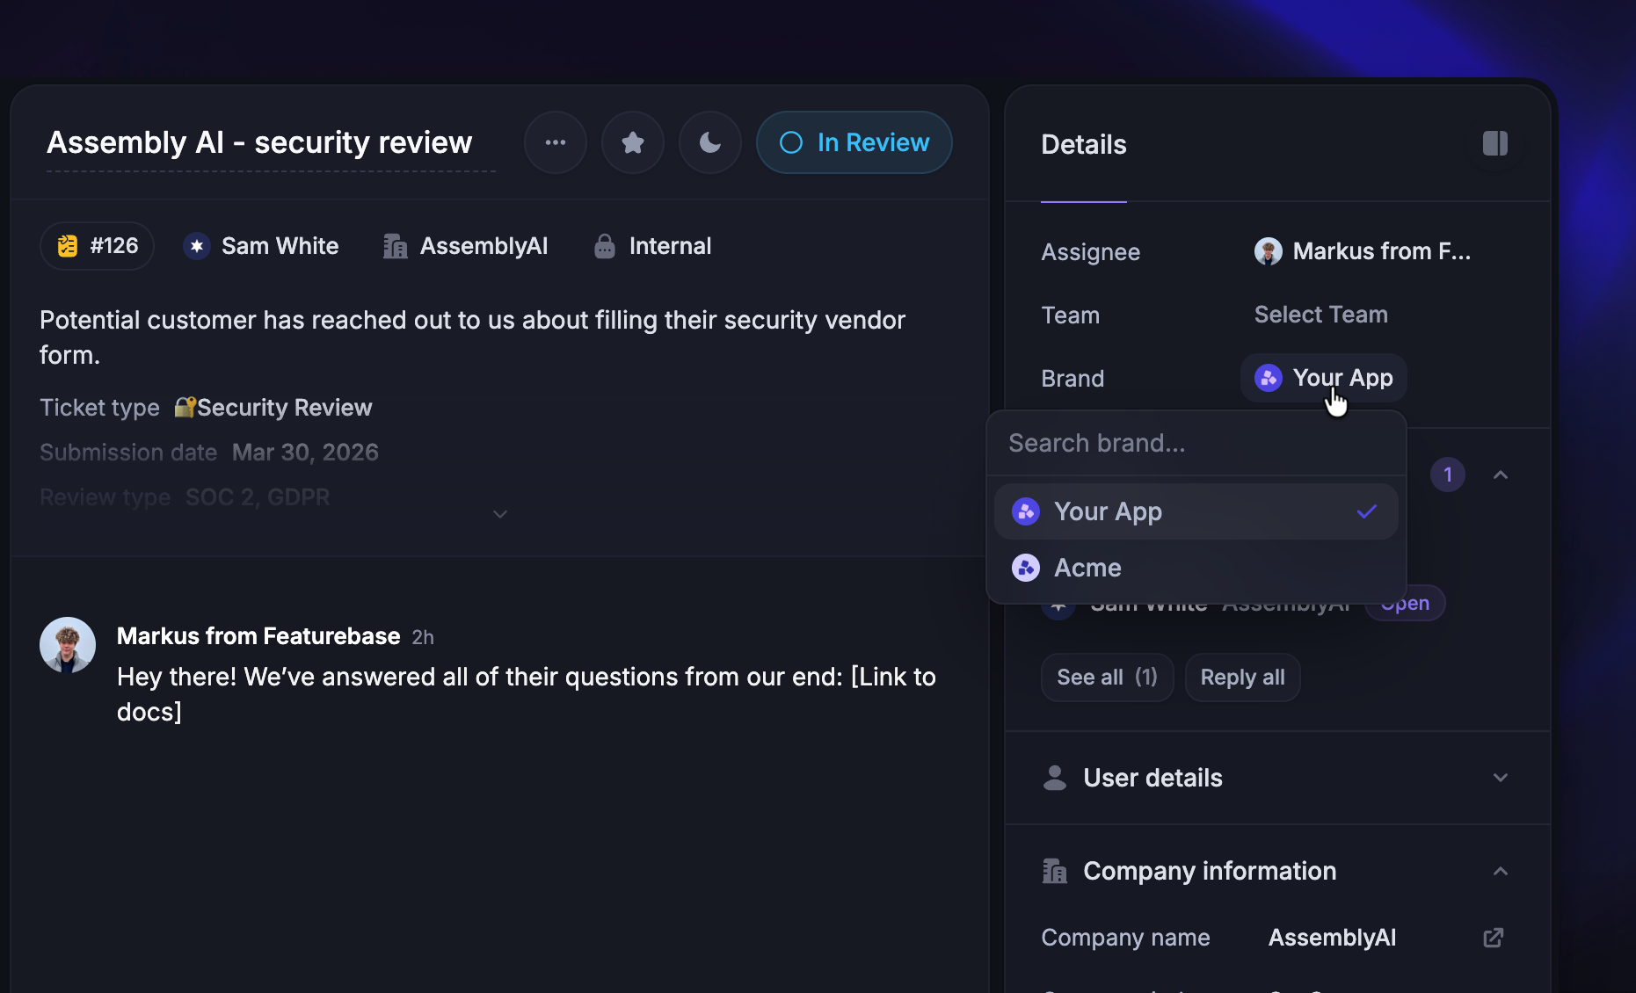Open the Your App brand selector
Image resolution: width=1636 pixels, height=993 pixels.
(x=1324, y=378)
